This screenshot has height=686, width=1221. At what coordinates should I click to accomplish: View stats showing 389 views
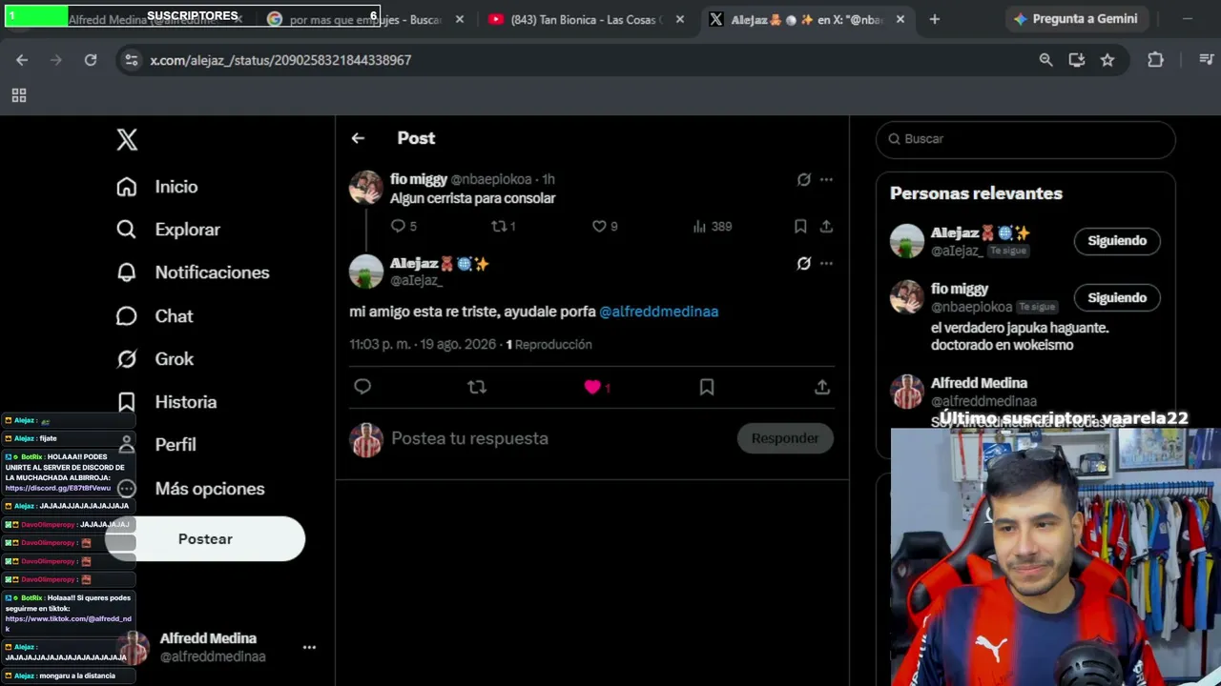(x=713, y=226)
